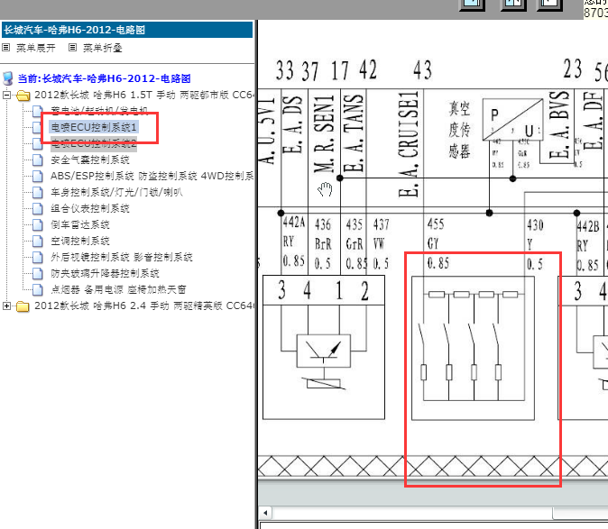Open 空调控制系统 diagram
Image resolution: width=608 pixels, height=529 pixels.
(80, 242)
